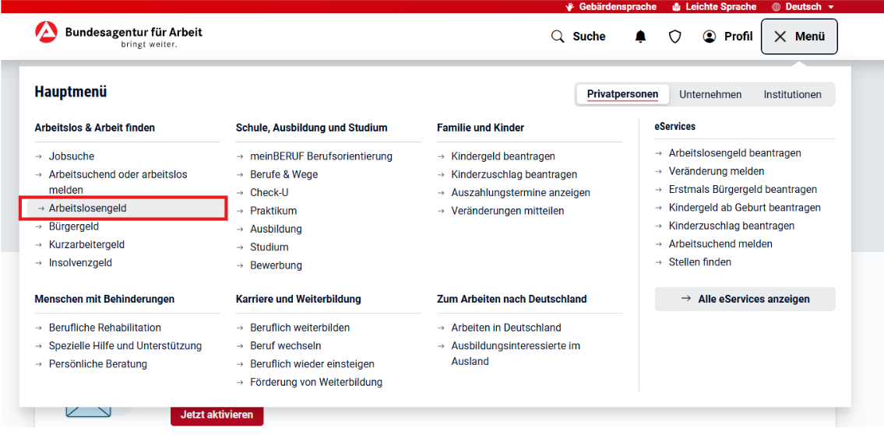The width and height of the screenshot is (884, 438).
Task: Open eServices Arbeitsuchend melden
Action: (720, 244)
